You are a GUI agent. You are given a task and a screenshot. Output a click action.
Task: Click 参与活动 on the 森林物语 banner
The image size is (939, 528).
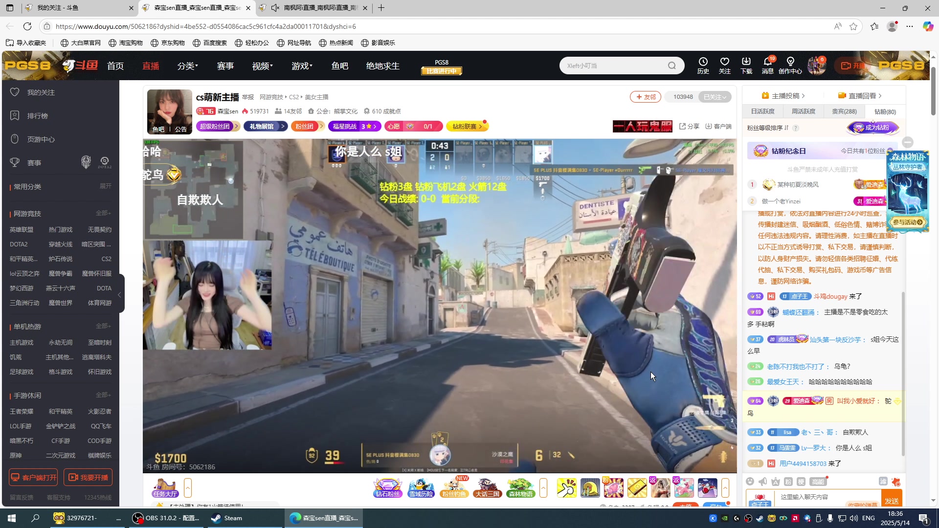click(908, 222)
